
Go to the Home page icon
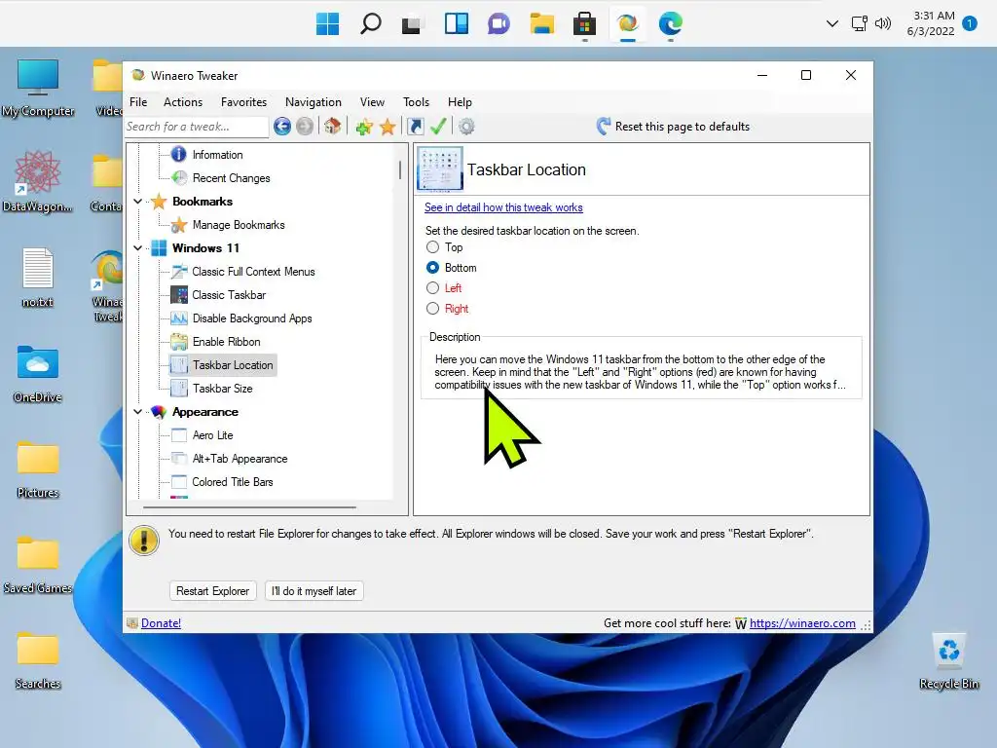pos(333,126)
